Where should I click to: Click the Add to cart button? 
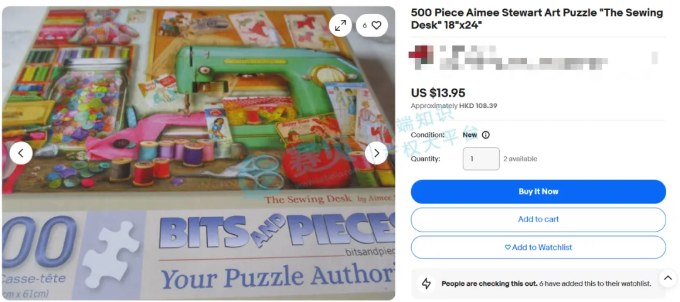pyautogui.click(x=538, y=219)
